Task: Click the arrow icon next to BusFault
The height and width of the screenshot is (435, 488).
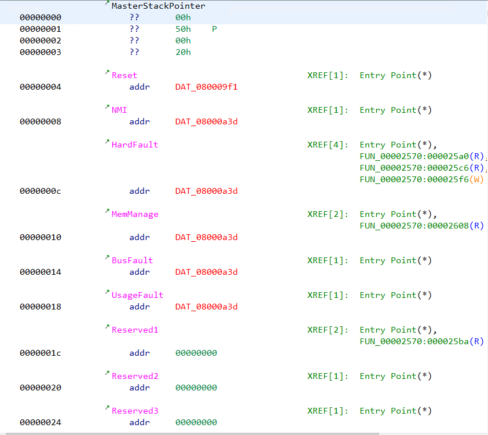Action: (107, 258)
